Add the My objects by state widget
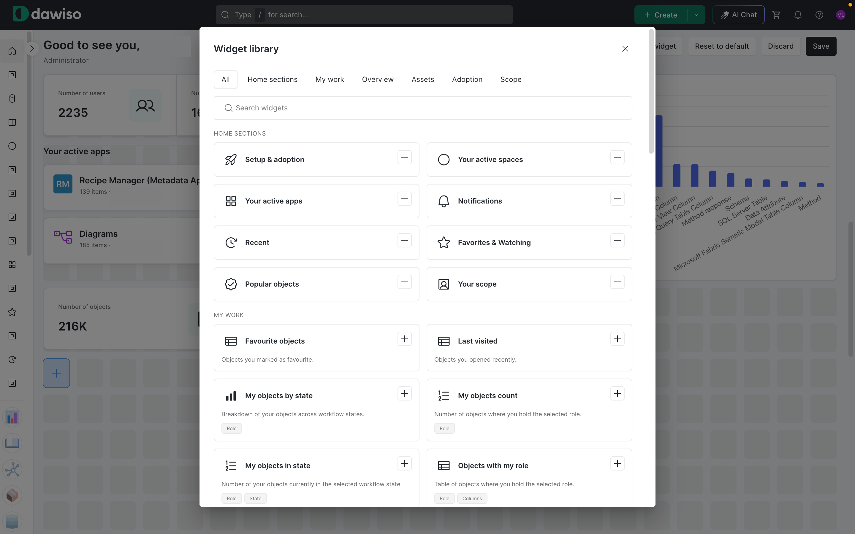The height and width of the screenshot is (534, 855). tap(405, 393)
